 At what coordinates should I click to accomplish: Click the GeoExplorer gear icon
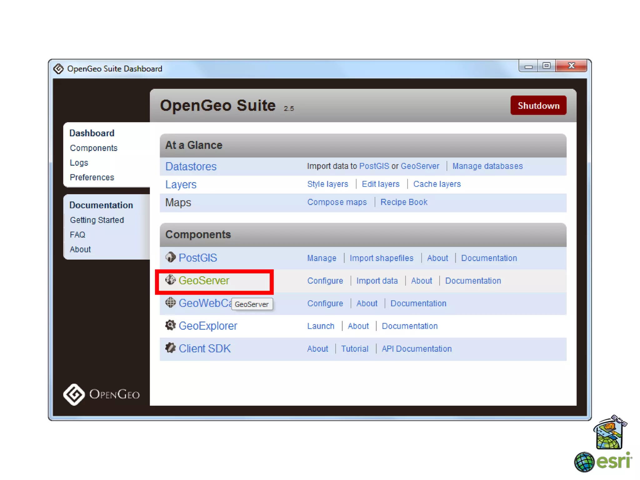(170, 325)
